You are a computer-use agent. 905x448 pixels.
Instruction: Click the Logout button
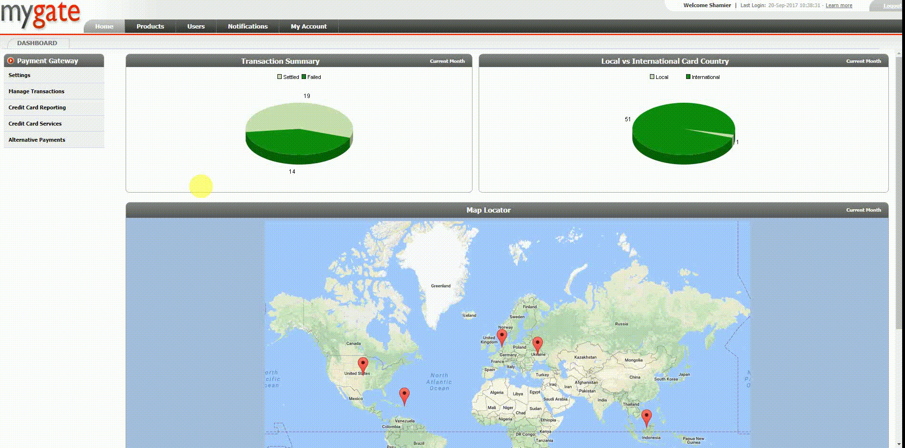(891, 6)
